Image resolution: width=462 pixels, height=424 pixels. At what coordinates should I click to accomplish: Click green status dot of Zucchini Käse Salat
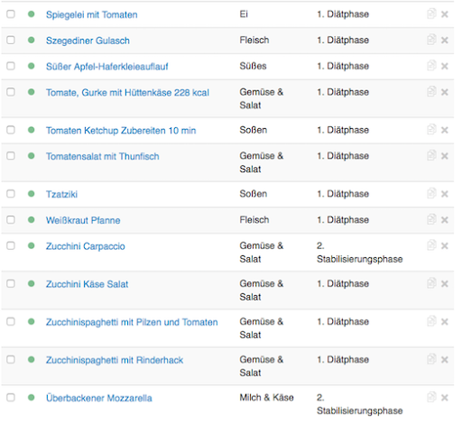point(32,283)
